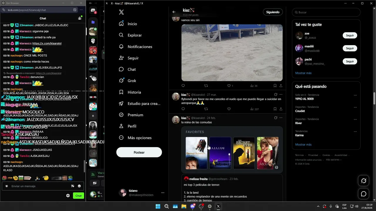Open the floating chat messages button
This screenshot has width=376, height=211.
pyautogui.click(x=364, y=194)
